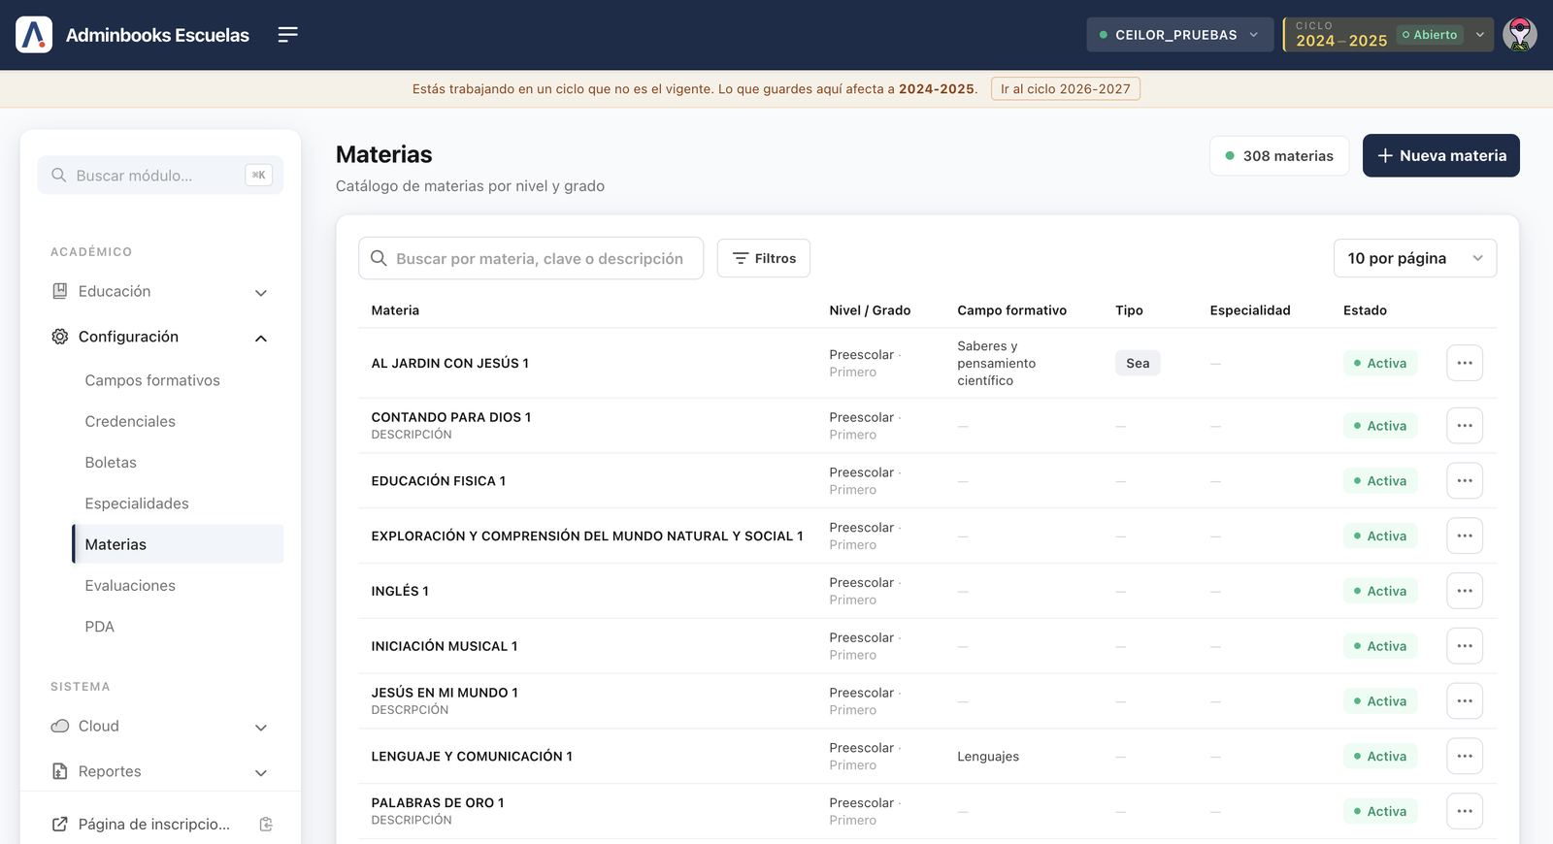Open row actions for AL JARDIN CON JESÚS 1

1465,363
